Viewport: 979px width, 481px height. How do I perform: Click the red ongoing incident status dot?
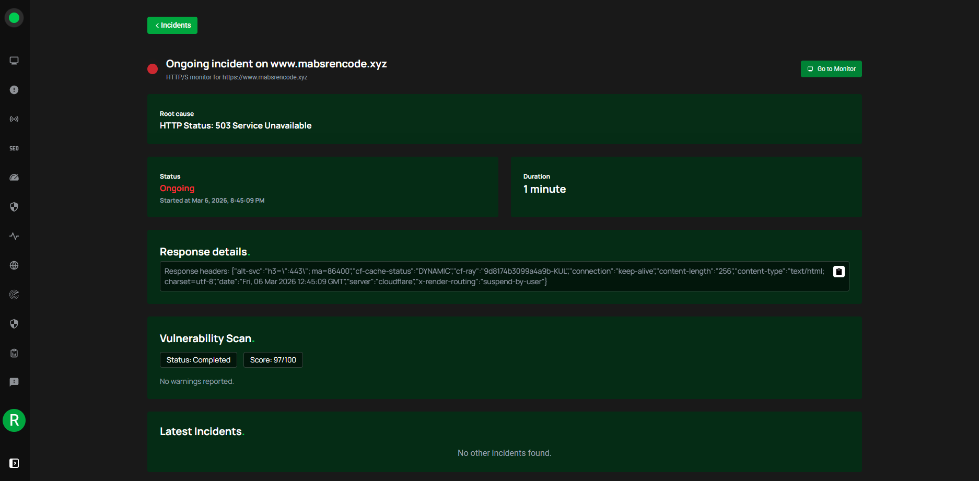152,68
